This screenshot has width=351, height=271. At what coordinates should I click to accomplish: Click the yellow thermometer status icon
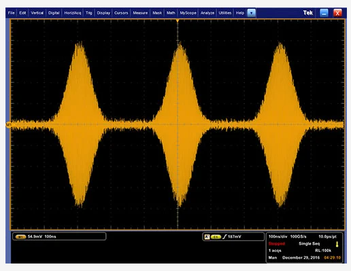[337, 245]
